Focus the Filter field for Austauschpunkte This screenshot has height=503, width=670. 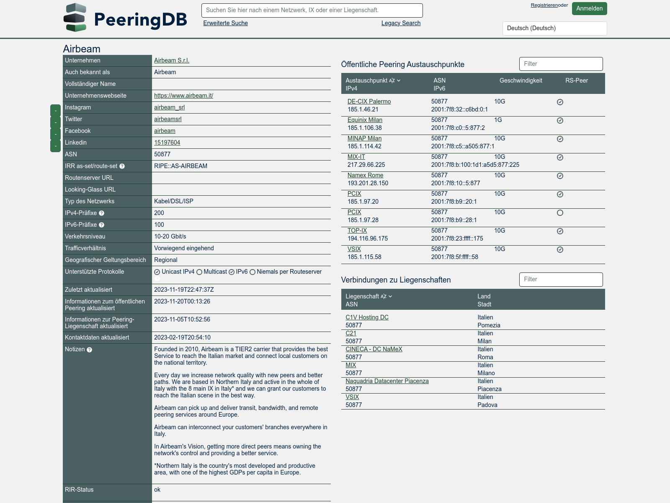click(x=561, y=64)
